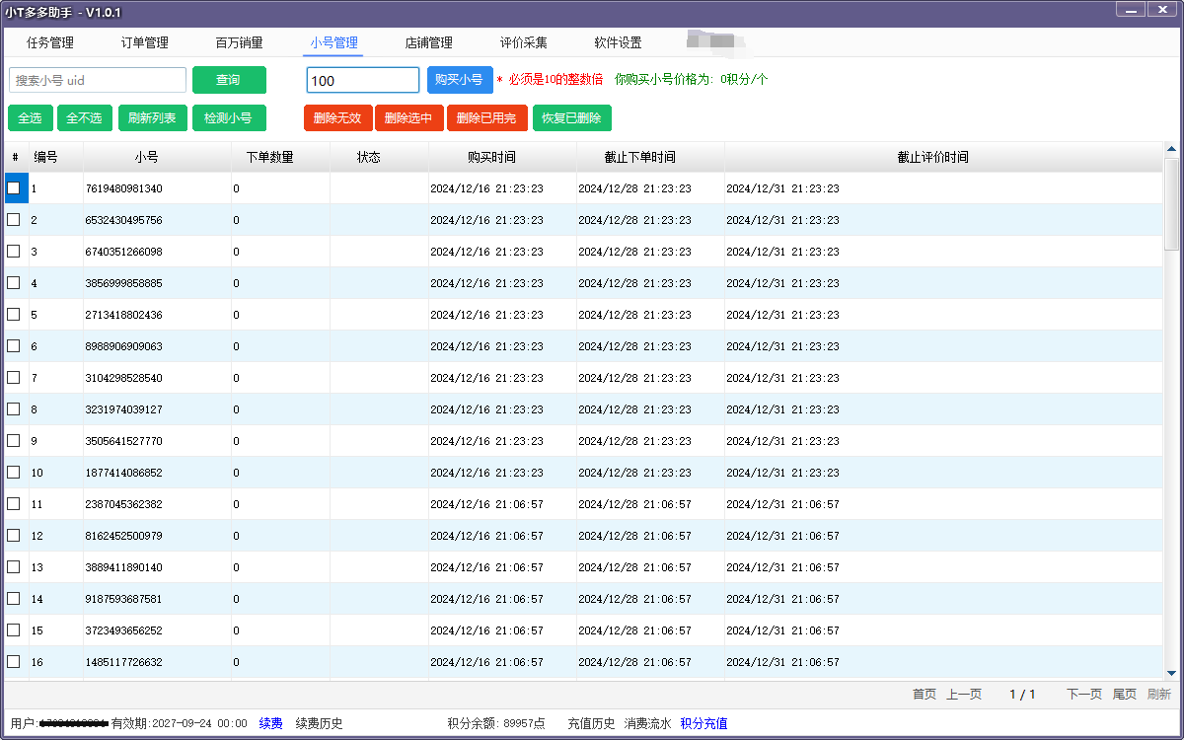
Task: Click the red 删除无效 button
Action: point(337,118)
